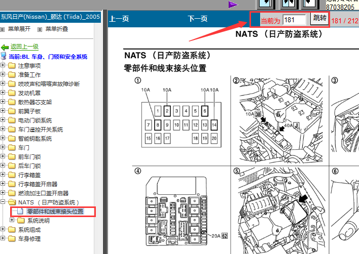The image size is (359, 254).
Task: Click the folder icon for 发动机罩
Action: [x=12, y=93]
